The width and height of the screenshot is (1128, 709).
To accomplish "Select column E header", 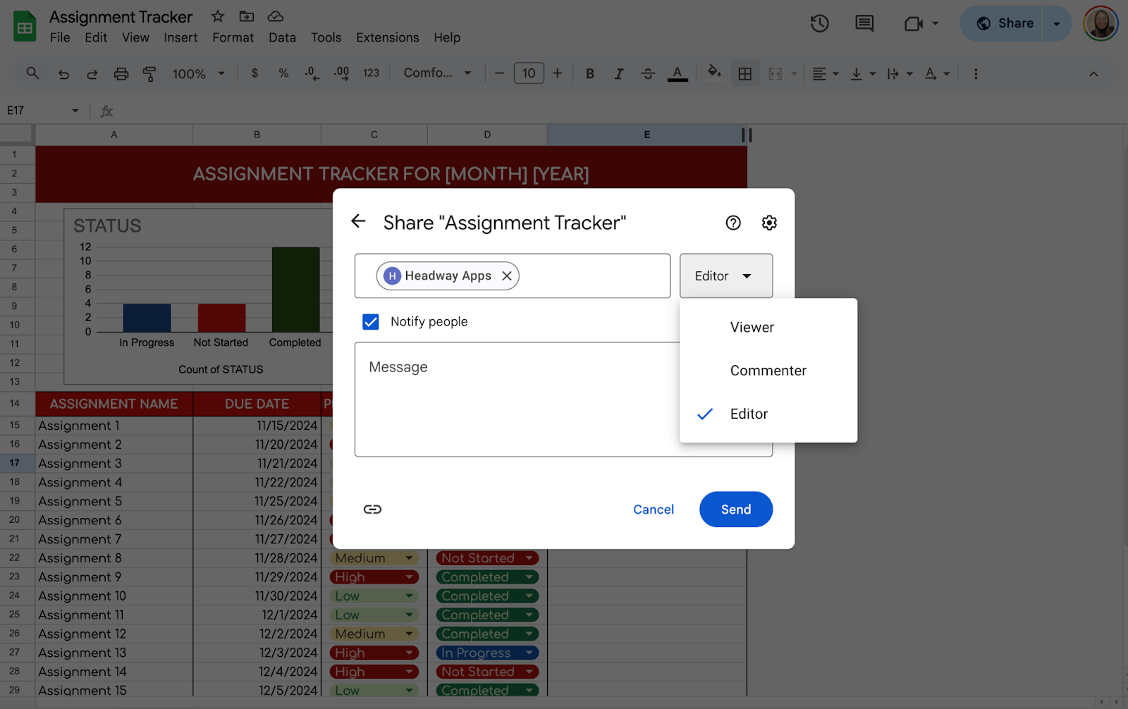I will pos(646,135).
